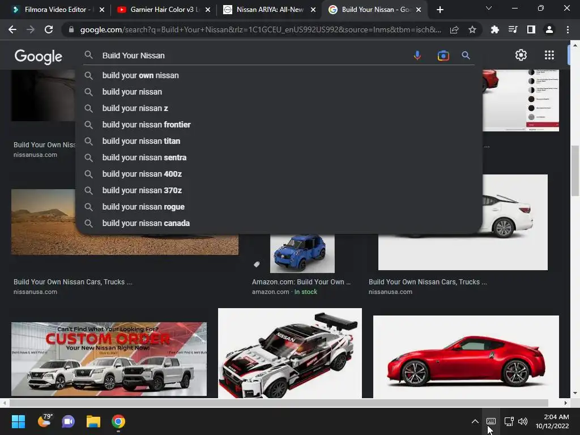Close the Nissan ARIYA tab

313,10
